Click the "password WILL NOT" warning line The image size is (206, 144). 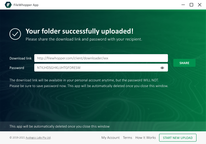(x=84, y=80)
